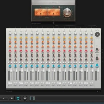Adjust channel 9 yellow High knob

pos(53,38)
